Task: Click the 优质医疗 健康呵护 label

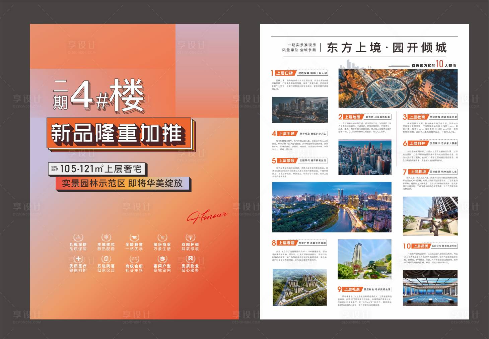Action: click(x=78, y=268)
